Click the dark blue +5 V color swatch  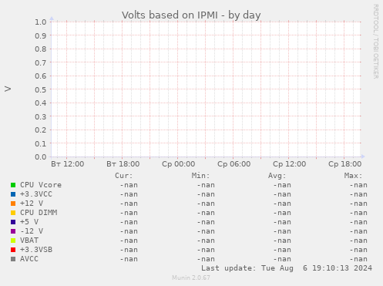click(x=13, y=222)
